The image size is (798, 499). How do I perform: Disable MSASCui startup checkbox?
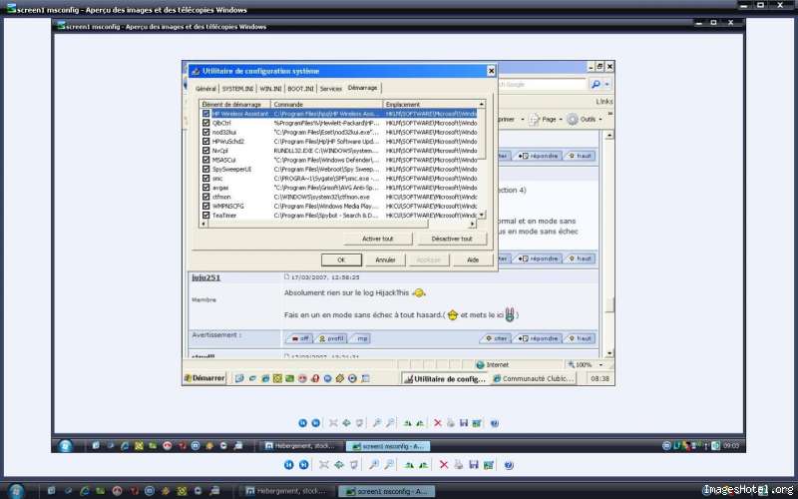click(206, 160)
